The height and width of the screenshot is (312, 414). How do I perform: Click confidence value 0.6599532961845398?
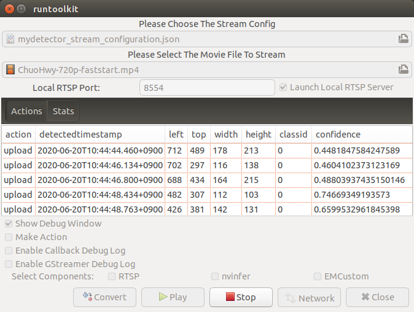[x=357, y=209]
